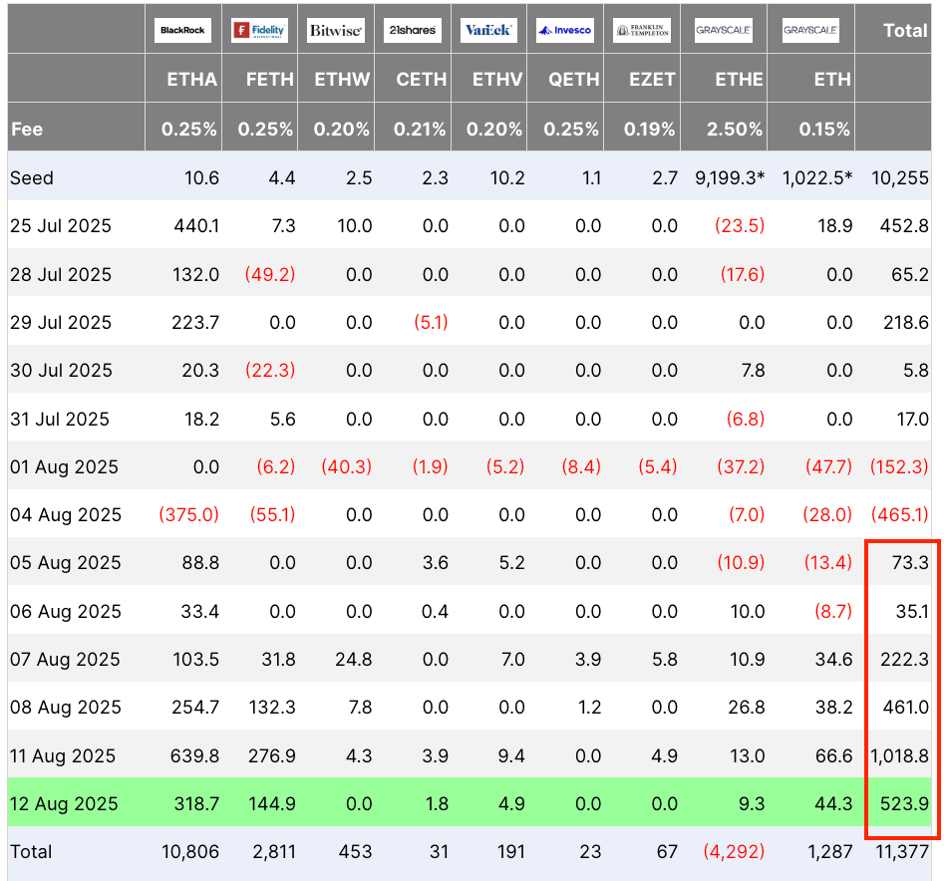Click the 10,806 ETHA cumulative total
This screenshot has height=881, width=944.
pos(190,852)
